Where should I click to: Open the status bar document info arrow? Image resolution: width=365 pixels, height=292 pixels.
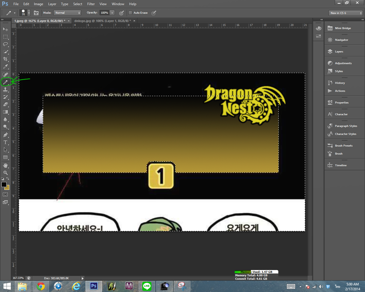click(83, 278)
